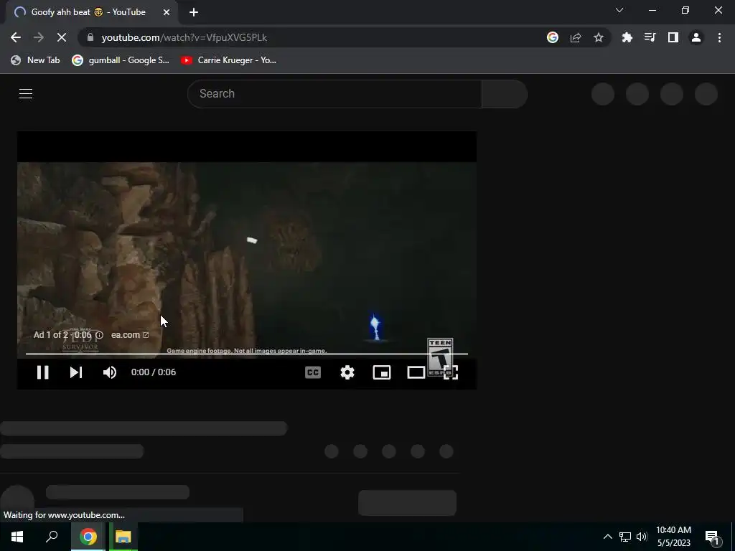Stop loading the page

tap(62, 37)
